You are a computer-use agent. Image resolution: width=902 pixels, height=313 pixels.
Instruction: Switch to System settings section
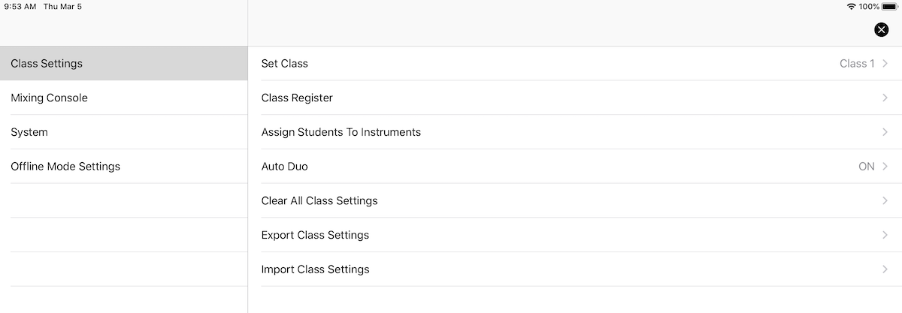123,132
